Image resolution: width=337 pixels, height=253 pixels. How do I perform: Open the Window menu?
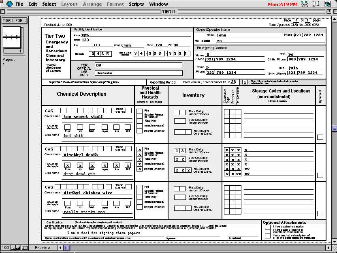(159, 4)
